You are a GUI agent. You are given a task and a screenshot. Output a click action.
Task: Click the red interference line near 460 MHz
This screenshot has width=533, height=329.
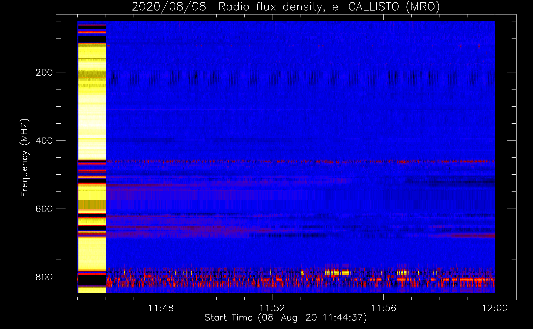(x=300, y=161)
